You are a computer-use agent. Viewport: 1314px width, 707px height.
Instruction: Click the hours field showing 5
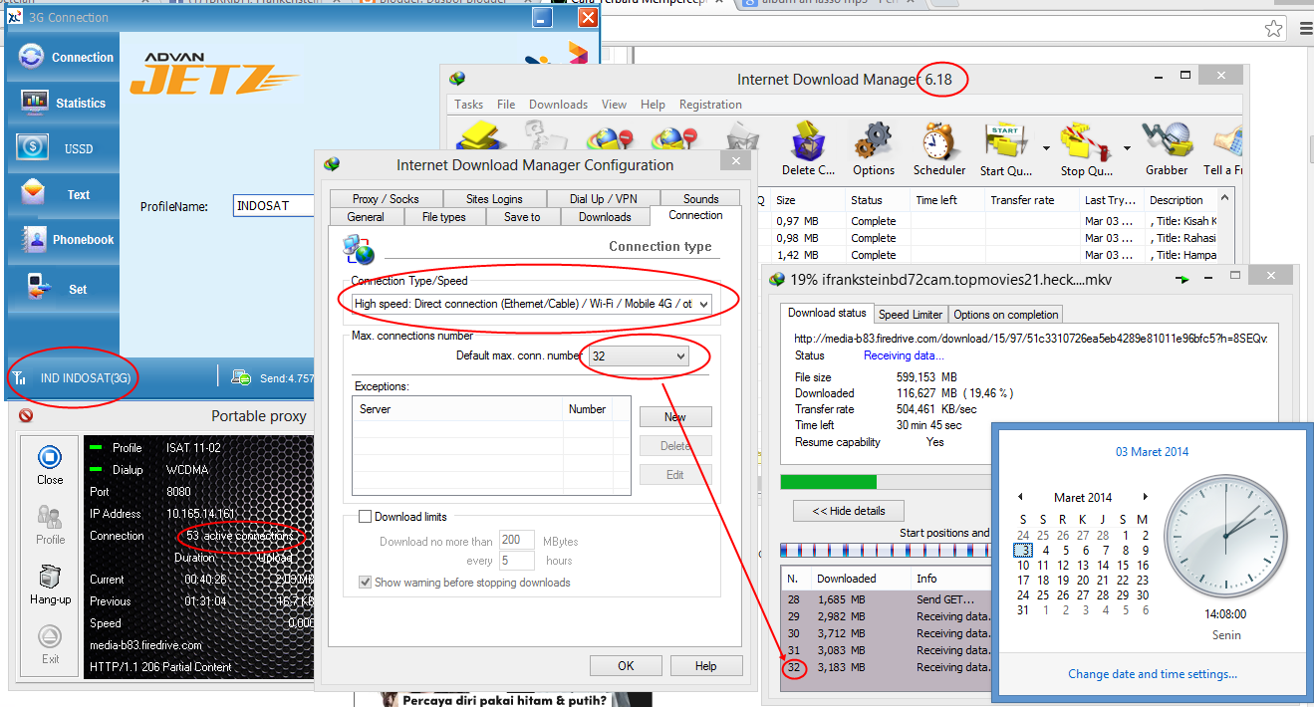pos(516,561)
